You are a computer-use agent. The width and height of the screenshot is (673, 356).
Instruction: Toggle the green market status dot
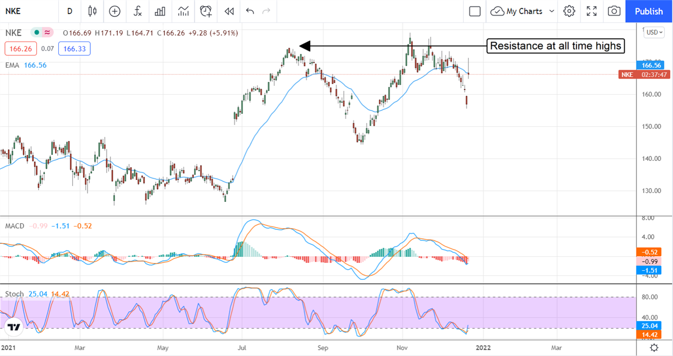(x=37, y=33)
